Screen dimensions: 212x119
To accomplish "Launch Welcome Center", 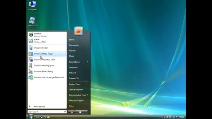I will pyautogui.click(x=47, y=48).
